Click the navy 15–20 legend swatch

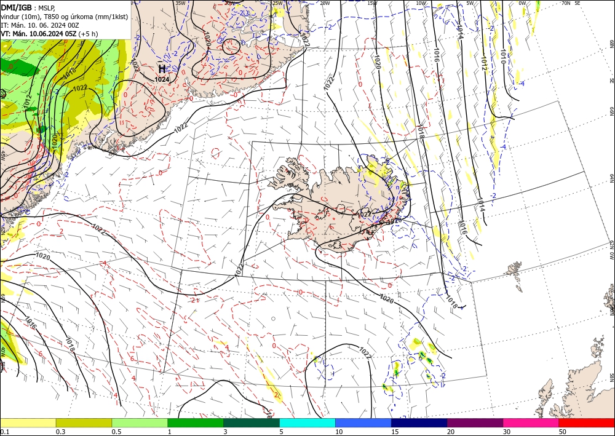pyautogui.click(x=419, y=422)
